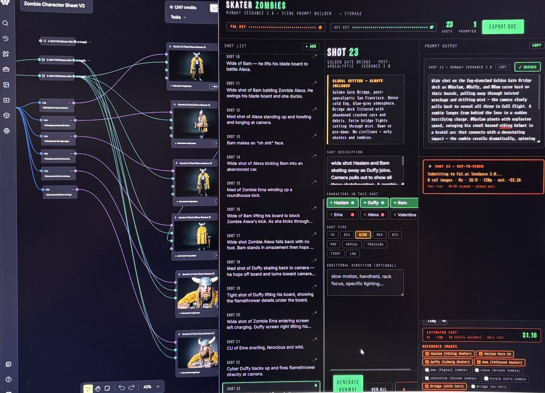Open the history icon in left sidebar
545x393 pixels.
coord(5,38)
